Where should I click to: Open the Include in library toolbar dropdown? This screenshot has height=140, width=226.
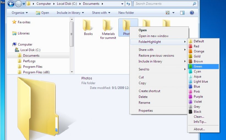point(70,13)
